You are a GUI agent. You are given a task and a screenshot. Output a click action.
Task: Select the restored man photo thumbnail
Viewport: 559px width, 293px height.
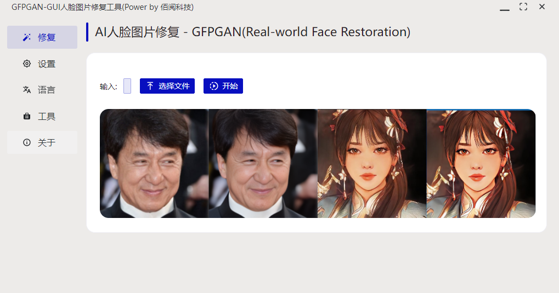coord(263,163)
